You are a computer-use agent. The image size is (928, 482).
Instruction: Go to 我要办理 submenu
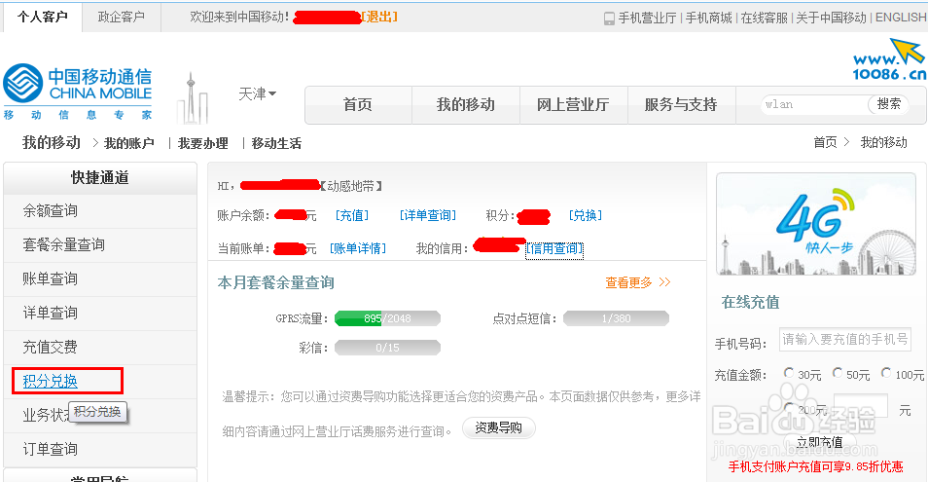pyautogui.click(x=203, y=143)
